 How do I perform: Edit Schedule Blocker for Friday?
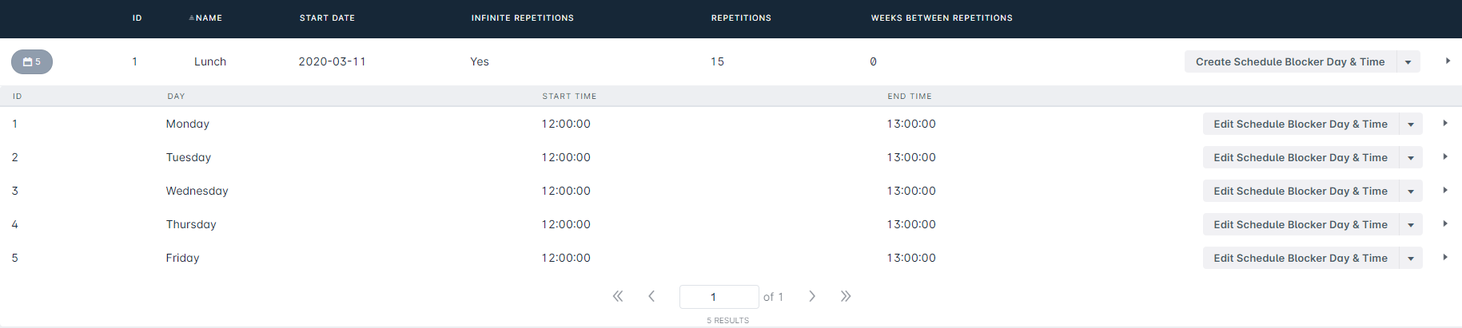[1301, 258]
